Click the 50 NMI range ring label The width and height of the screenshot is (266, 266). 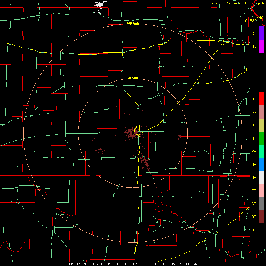click(x=133, y=78)
